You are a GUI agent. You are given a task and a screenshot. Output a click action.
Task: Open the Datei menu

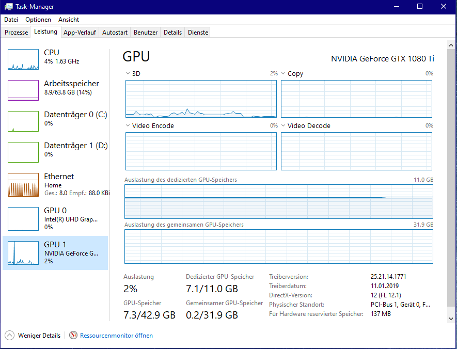click(x=11, y=20)
